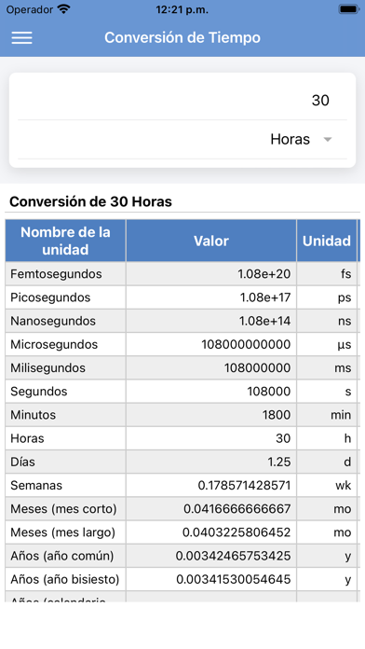The height and width of the screenshot is (649, 365).
Task: Tap the Días row name
Action: [22, 462]
